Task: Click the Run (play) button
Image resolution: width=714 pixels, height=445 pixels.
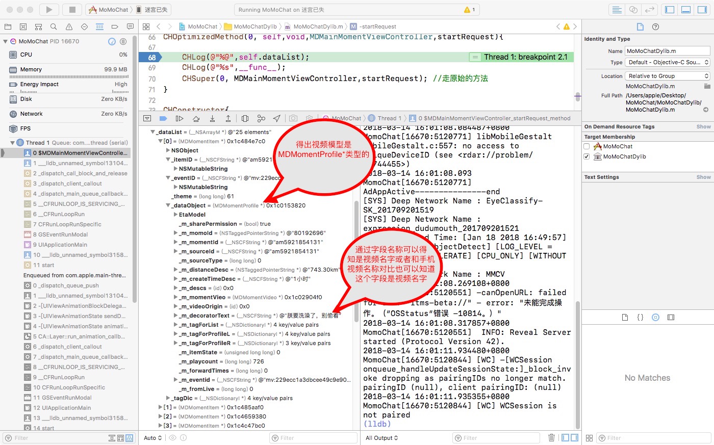Action: pyautogui.click(x=49, y=9)
